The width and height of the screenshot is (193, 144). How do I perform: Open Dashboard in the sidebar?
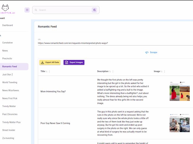8,25
